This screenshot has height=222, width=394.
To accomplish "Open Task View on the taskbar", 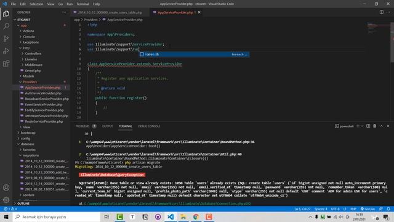I will point(107,216).
